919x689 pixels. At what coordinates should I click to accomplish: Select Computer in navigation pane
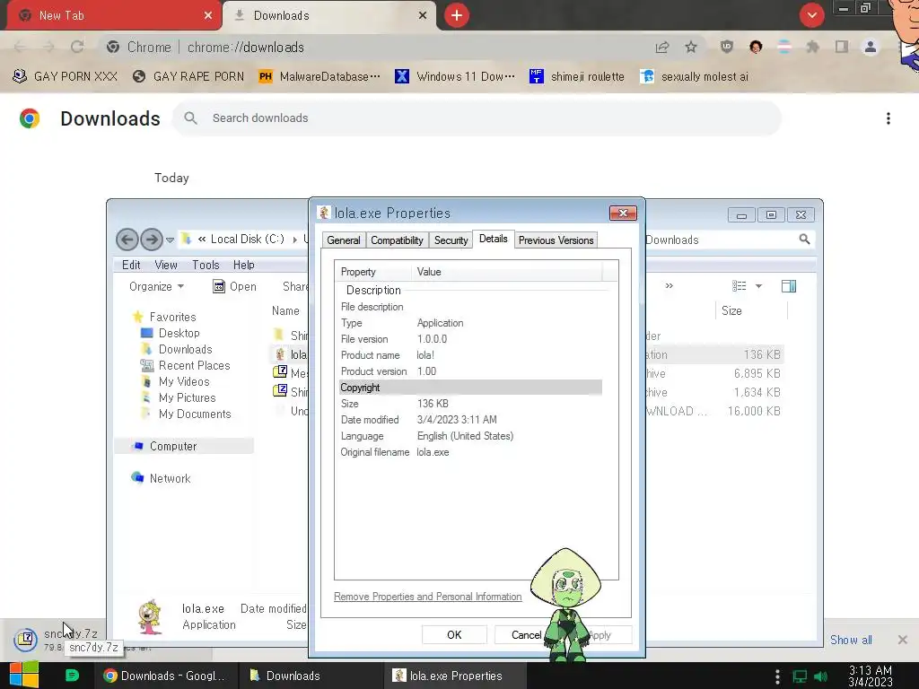[184, 446]
